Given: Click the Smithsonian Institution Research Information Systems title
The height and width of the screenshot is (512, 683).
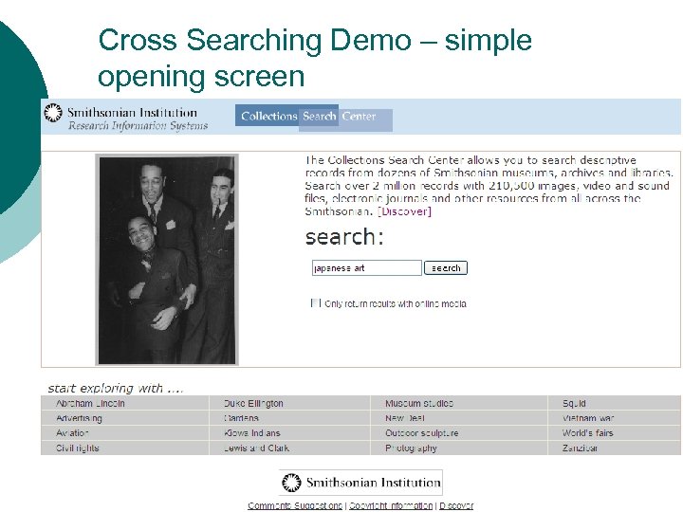Looking at the screenshot, I should [138, 119].
